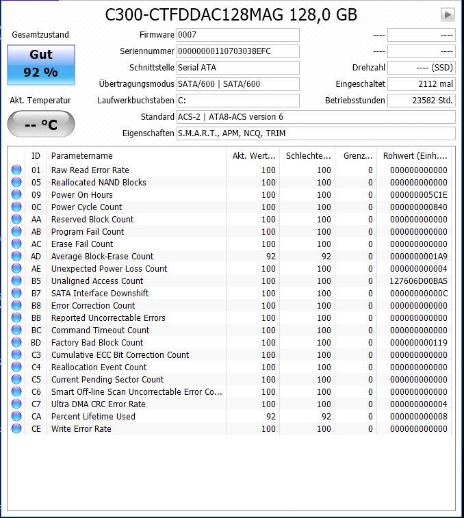Click the Gesamtzustand label
This screenshot has height=518, width=464.
40,34
